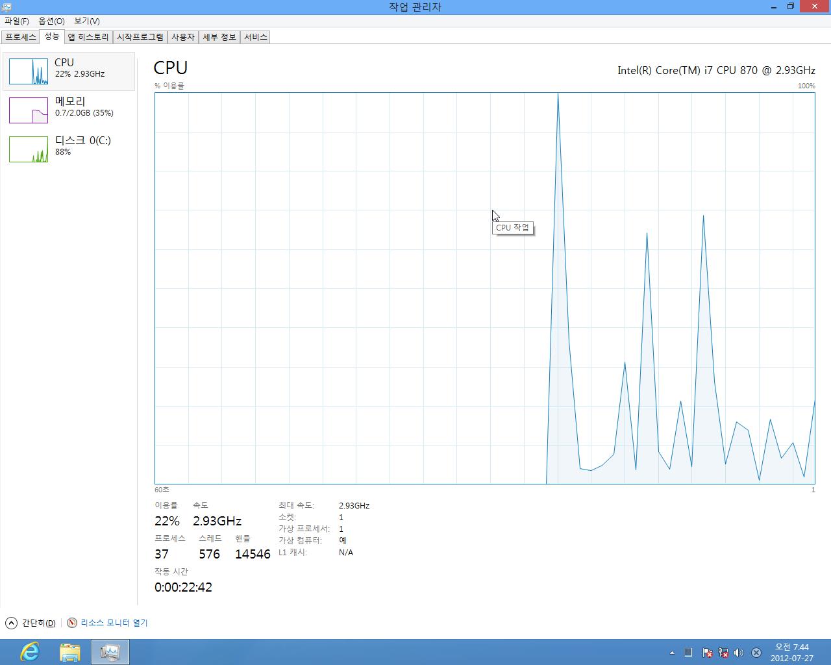Select the 성능 tab
This screenshot has height=665, width=831.
point(52,36)
